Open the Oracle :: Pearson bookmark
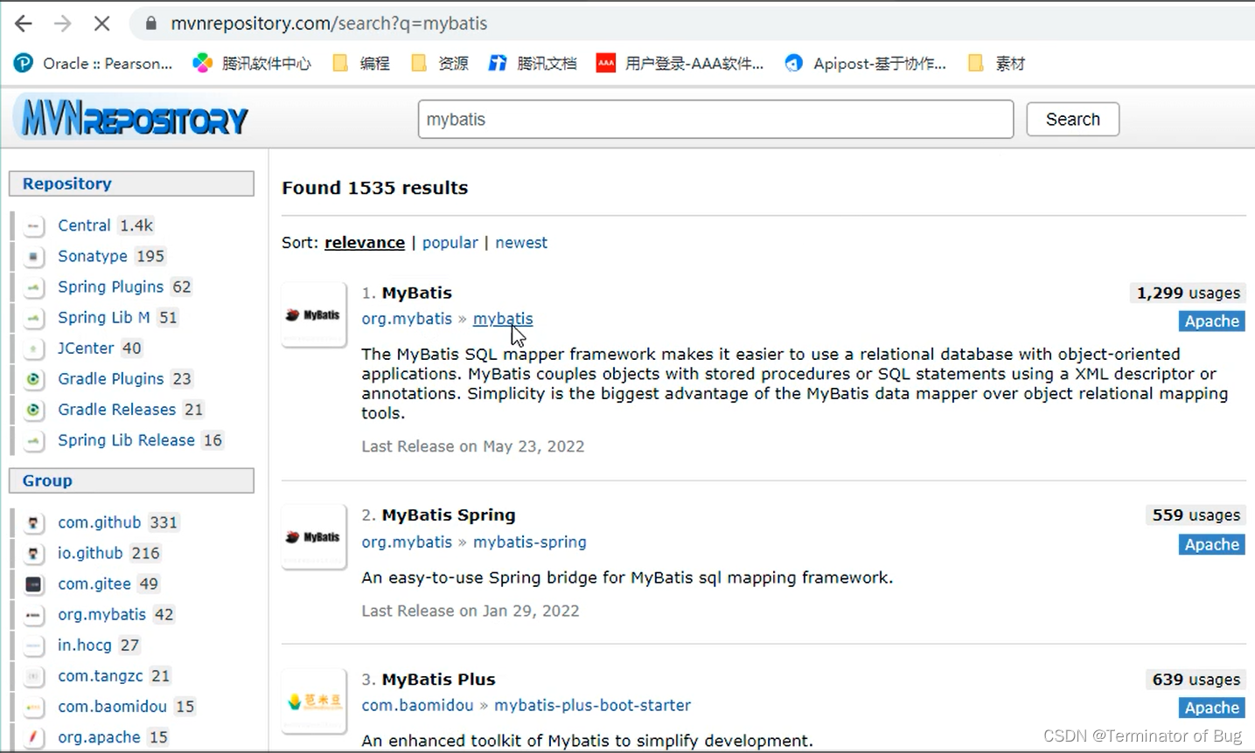Viewport: 1255px width, 753px height. tap(94, 63)
